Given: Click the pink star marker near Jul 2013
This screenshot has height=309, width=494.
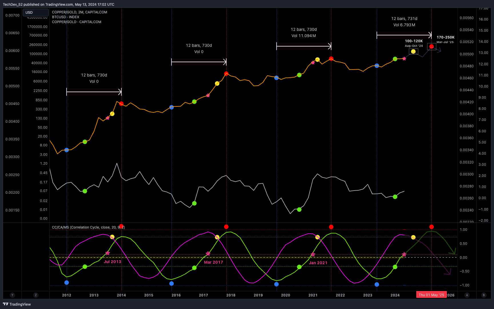Looking at the screenshot, I should click(108, 253).
